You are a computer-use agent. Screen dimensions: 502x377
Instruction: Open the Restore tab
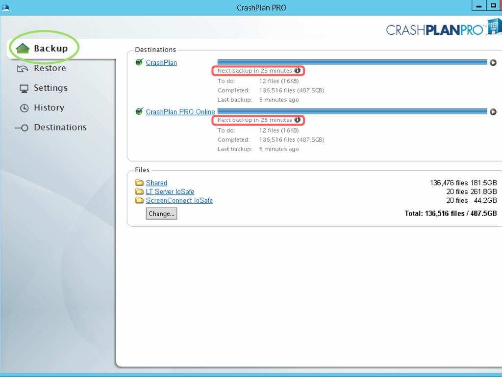[50, 68]
